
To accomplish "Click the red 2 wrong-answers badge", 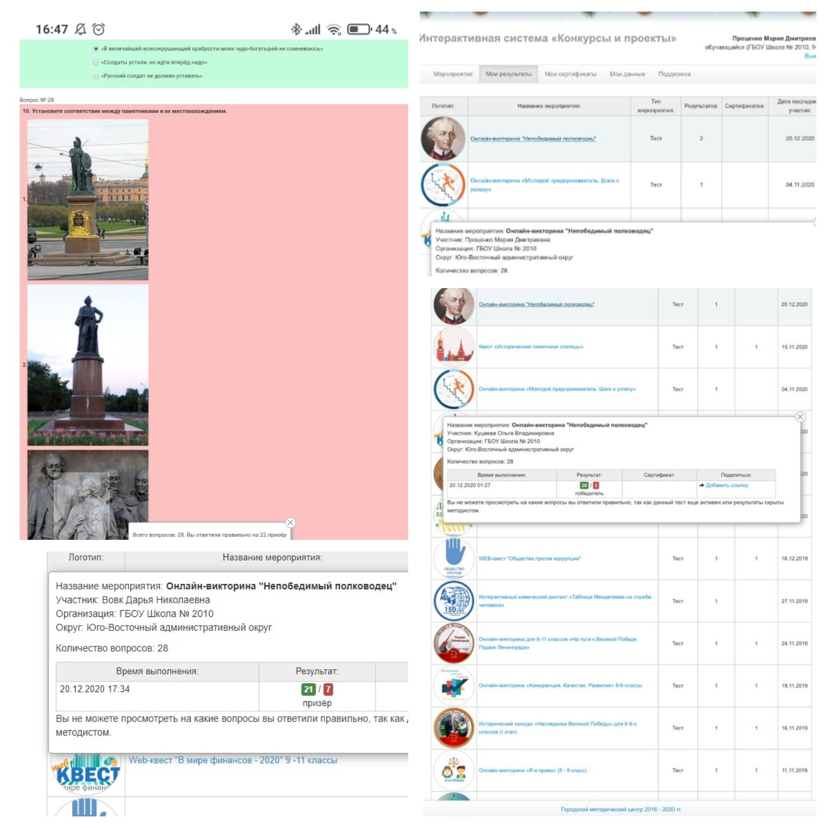I will [x=596, y=485].
